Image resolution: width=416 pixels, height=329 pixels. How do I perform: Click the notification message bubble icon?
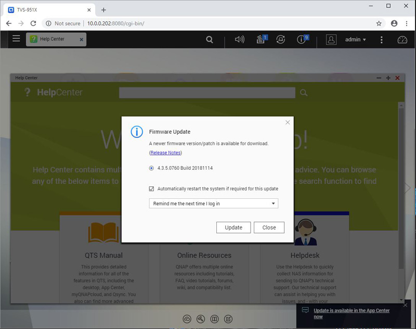(305, 310)
